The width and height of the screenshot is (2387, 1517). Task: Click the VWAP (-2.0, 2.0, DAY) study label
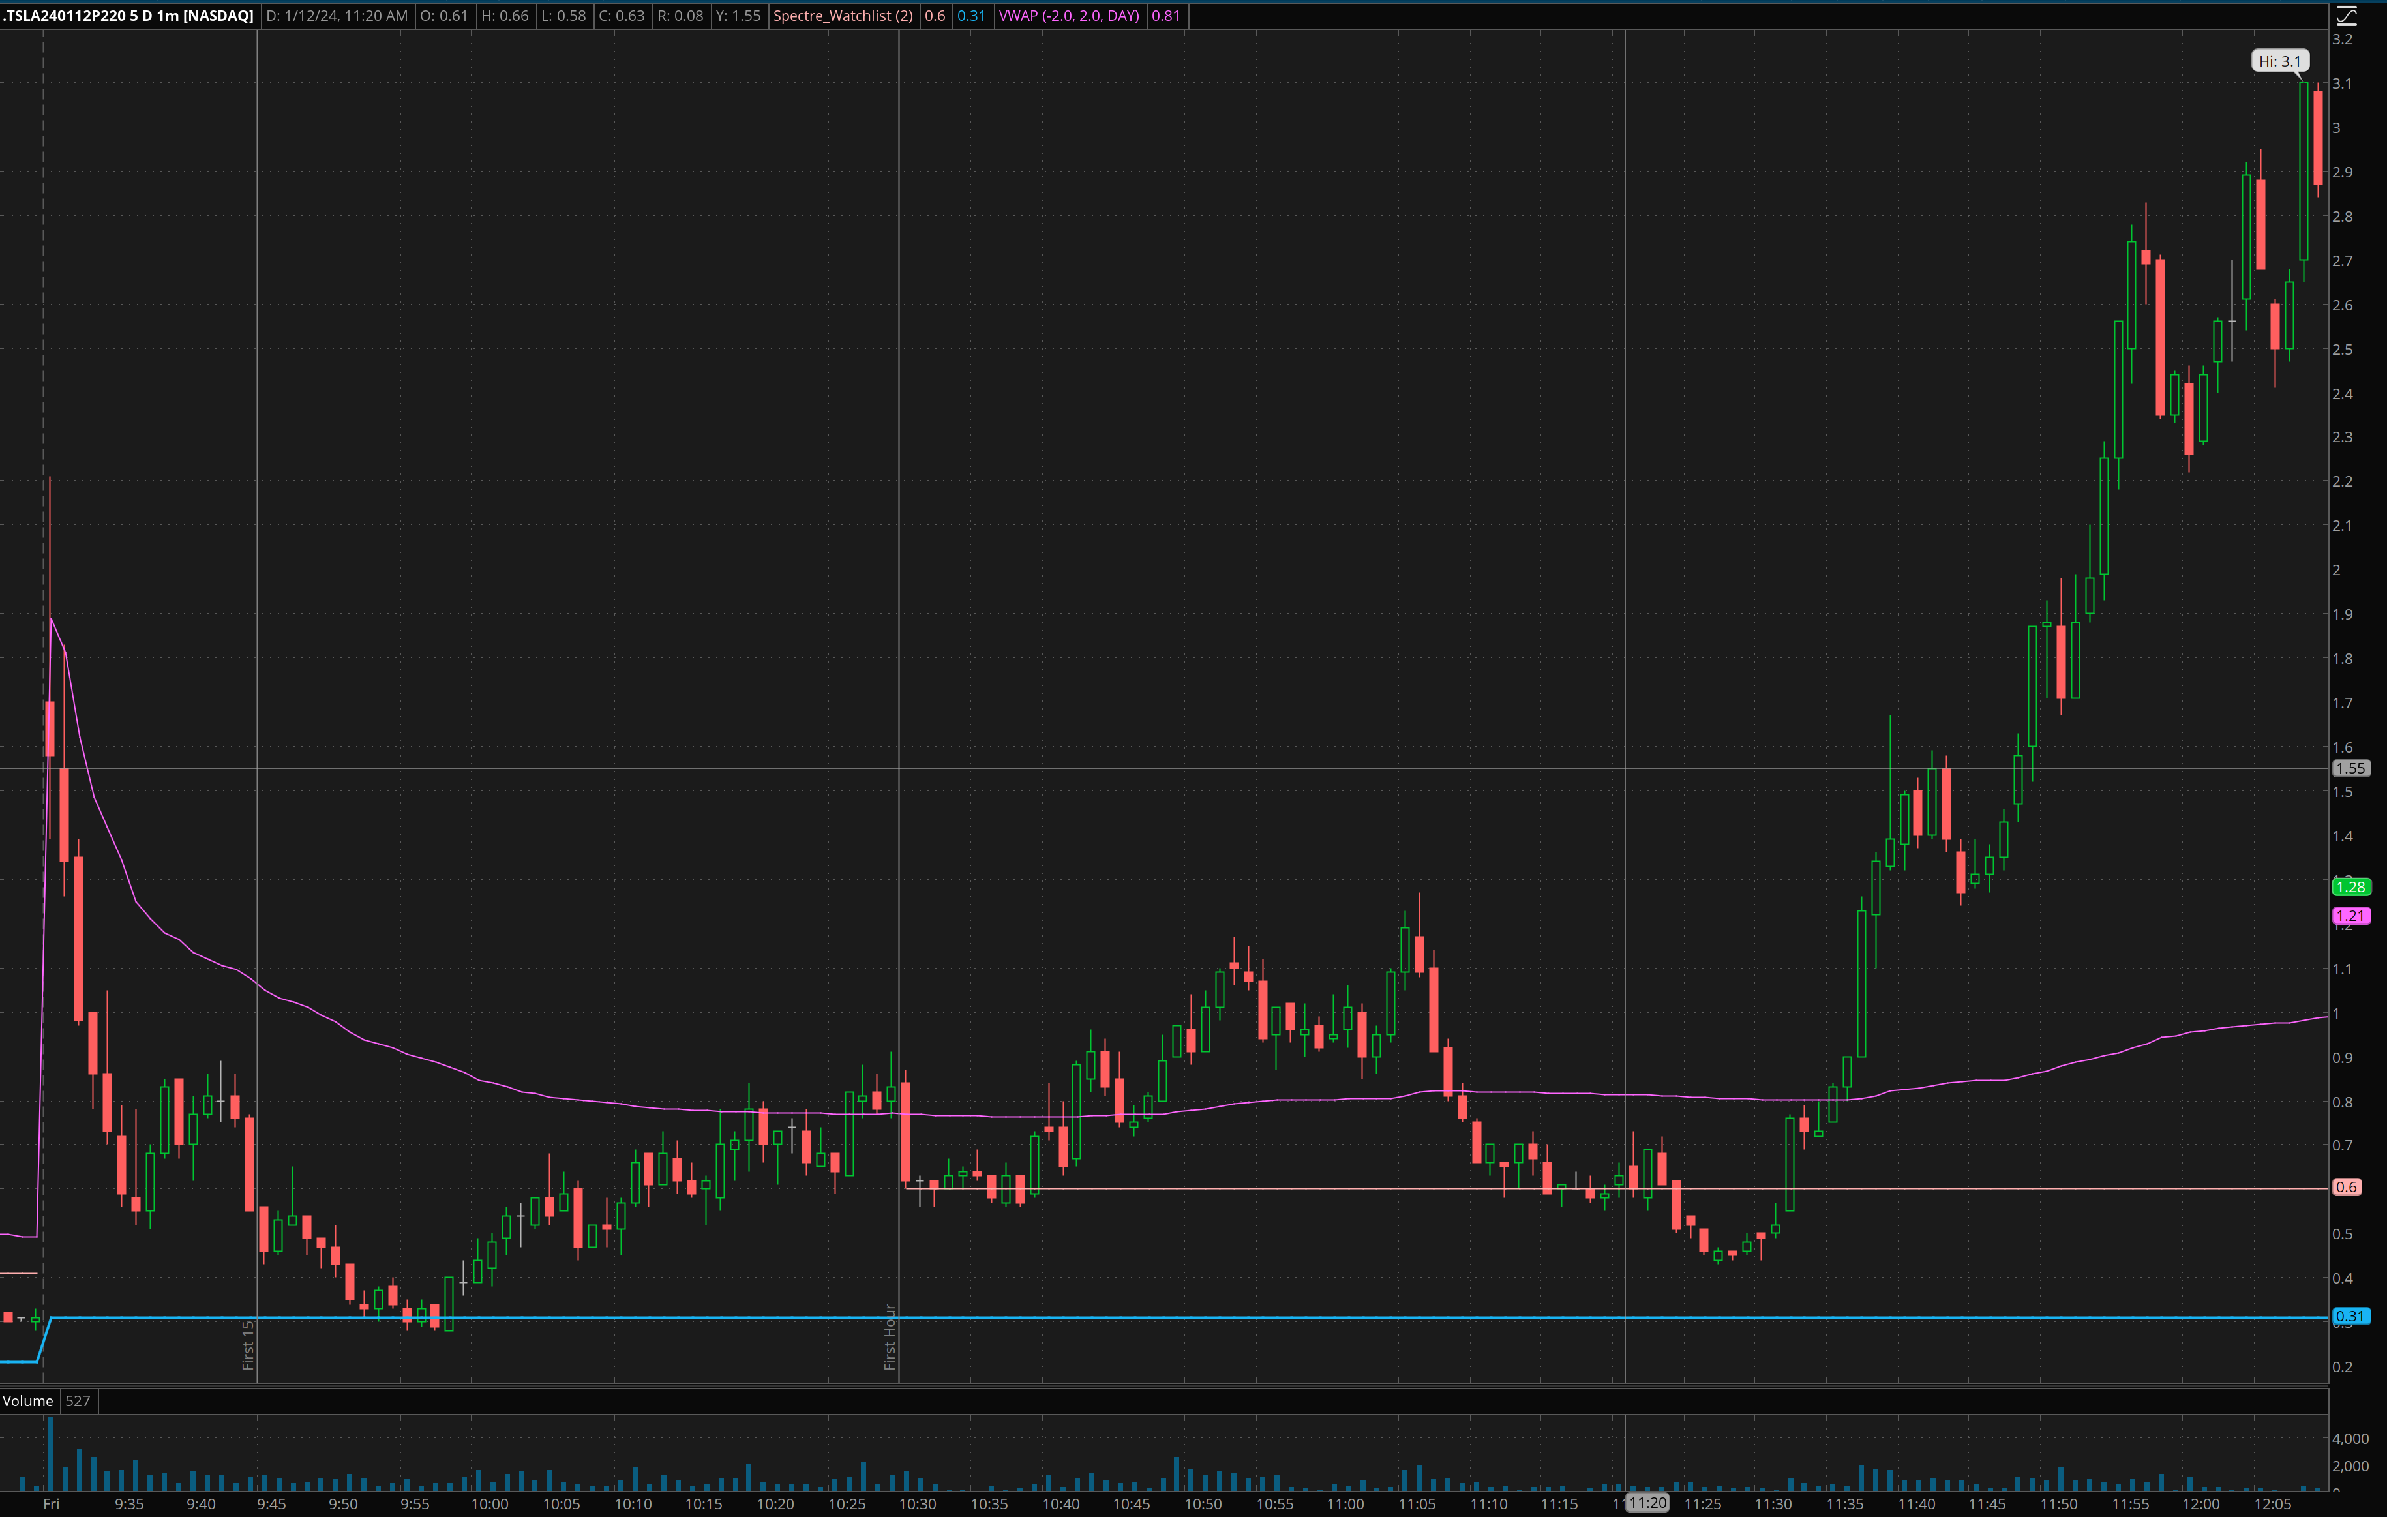click(1068, 16)
